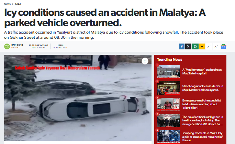
Task: Click the YC author avatar
Action: pyautogui.click(x=7, y=46)
